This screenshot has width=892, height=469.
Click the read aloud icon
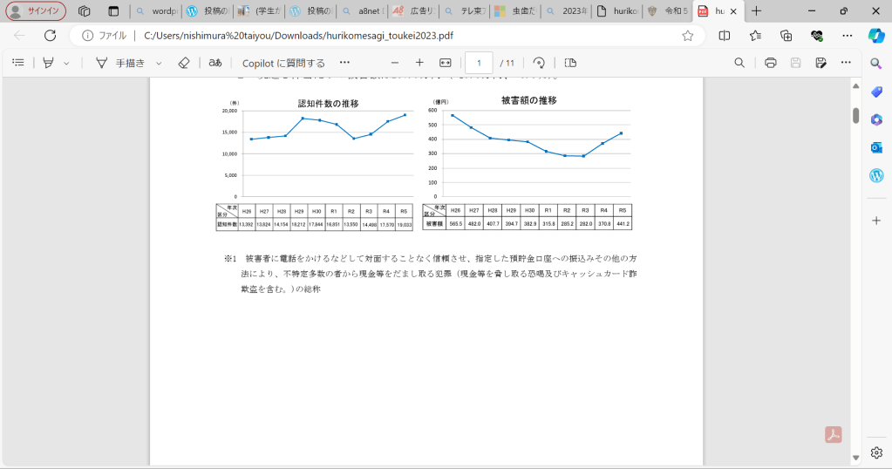pyautogui.click(x=214, y=63)
